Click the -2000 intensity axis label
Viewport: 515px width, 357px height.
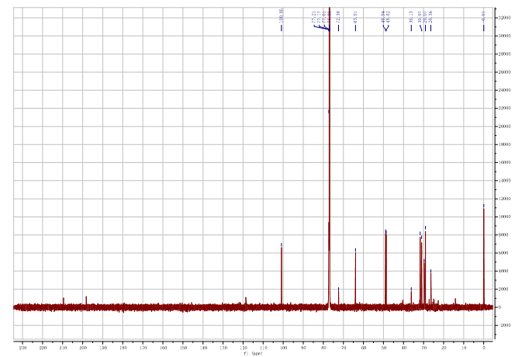coord(504,325)
